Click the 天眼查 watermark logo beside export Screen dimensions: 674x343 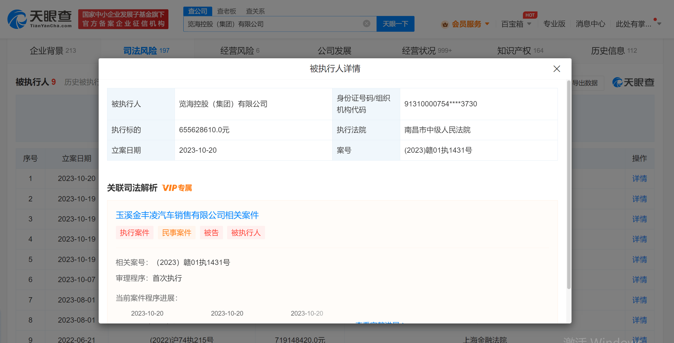point(633,82)
